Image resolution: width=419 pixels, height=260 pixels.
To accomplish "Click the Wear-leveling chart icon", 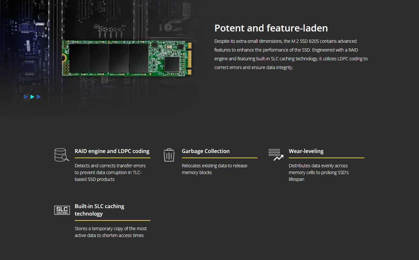I will tap(276, 155).
